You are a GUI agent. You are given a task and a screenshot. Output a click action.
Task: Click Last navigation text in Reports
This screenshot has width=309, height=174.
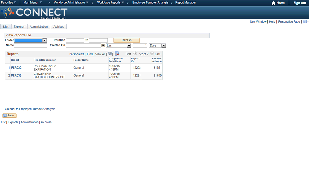158,54
